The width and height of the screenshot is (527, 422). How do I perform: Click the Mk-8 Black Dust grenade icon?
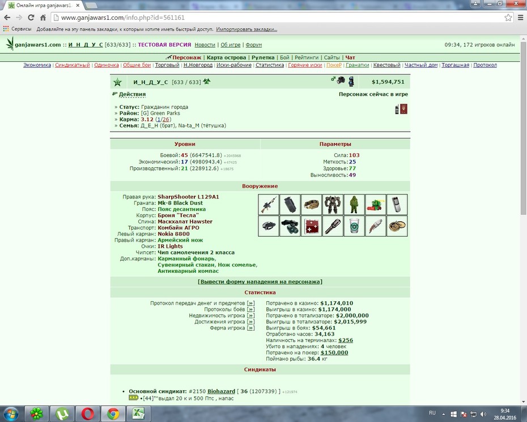coord(290,204)
